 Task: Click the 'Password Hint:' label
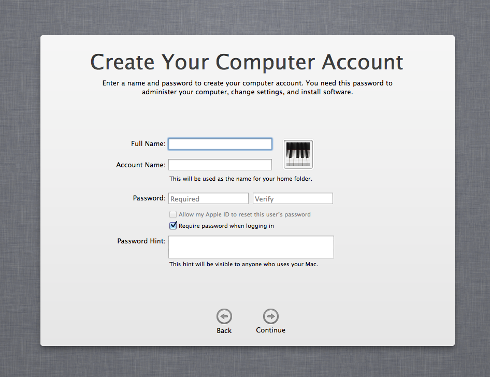[141, 241]
